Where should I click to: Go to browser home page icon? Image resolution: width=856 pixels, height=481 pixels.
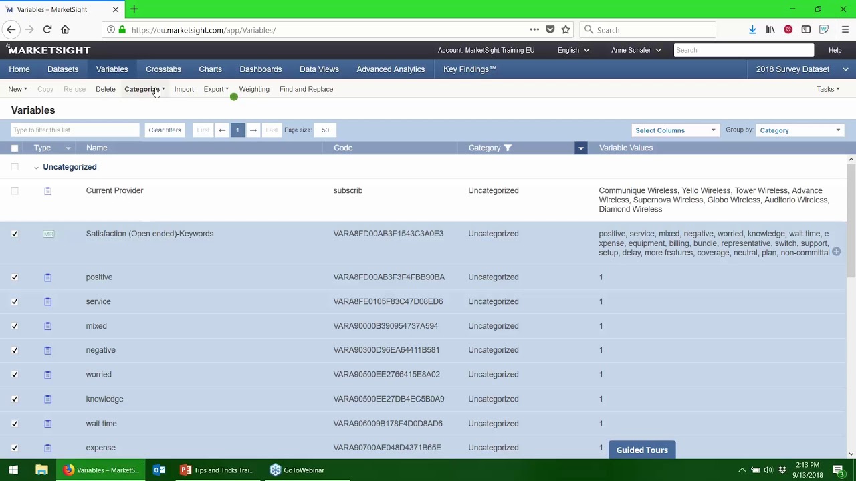pos(65,29)
